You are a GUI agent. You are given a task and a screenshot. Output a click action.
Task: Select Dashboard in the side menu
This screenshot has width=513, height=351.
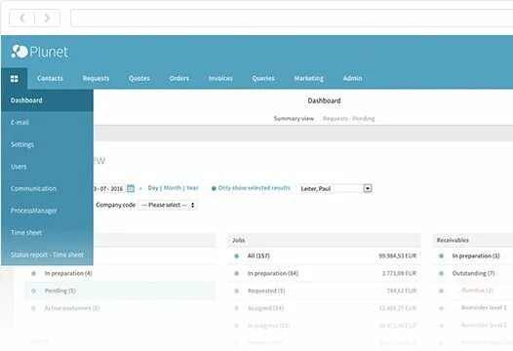[47, 100]
